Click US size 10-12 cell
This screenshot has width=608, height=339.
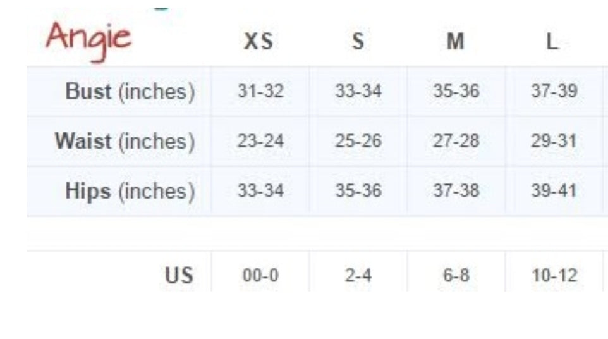click(x=554, y=276)
